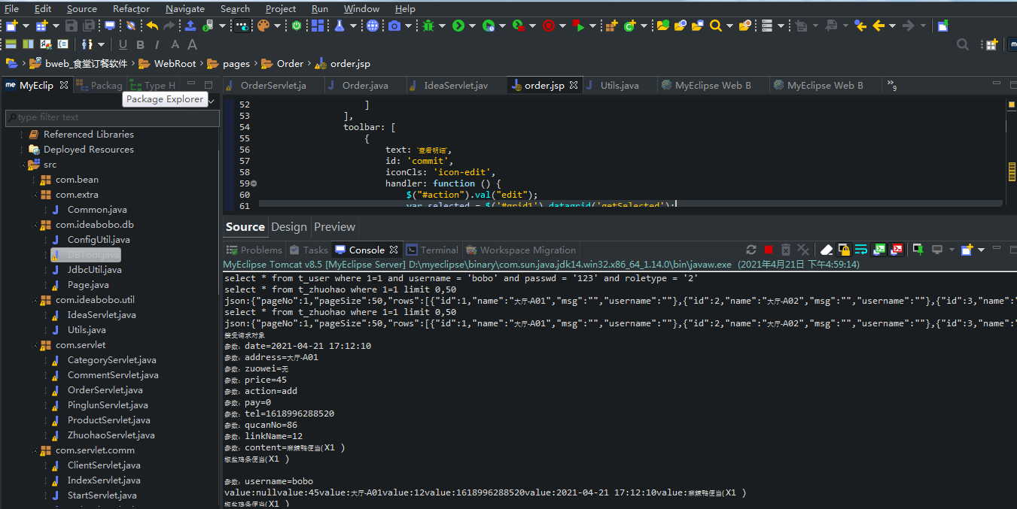This screenshot has height=509, width=1017.
Task: Click the Undo arrow in the toolbar
Action: 152,26
